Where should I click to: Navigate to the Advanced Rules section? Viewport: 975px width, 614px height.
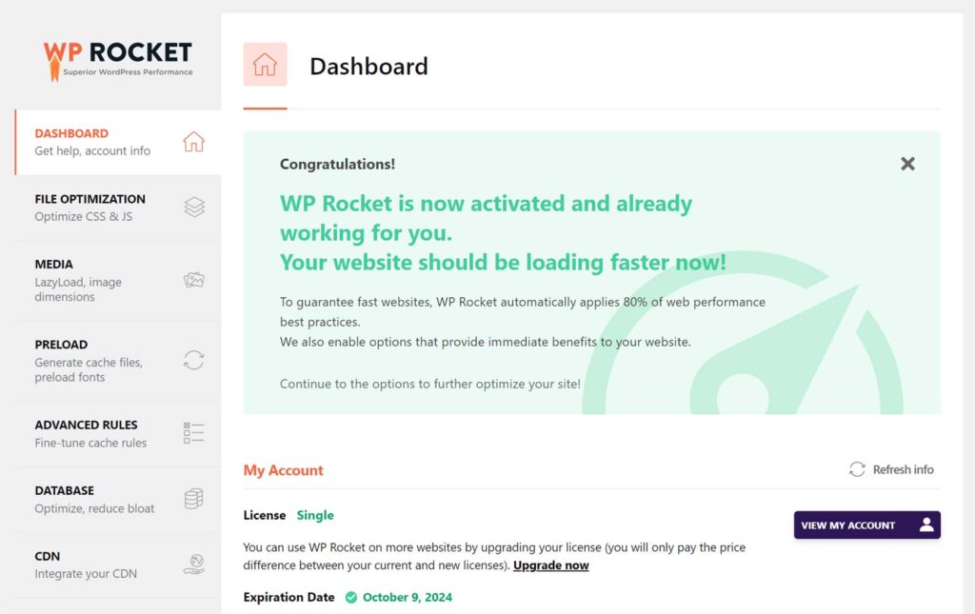88,425
